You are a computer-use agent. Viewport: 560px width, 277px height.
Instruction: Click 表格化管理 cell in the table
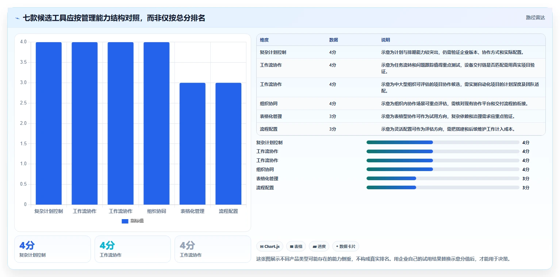pyautogui.click(x=271, y=116)
